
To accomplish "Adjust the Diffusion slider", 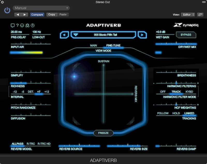I will [31, 115].
